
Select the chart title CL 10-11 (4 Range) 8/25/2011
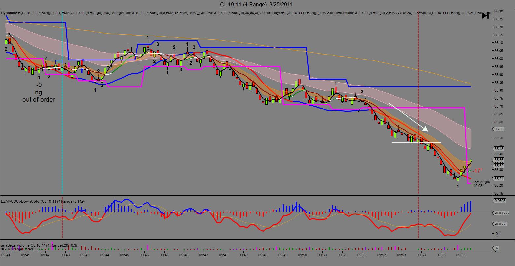[256, 4]
